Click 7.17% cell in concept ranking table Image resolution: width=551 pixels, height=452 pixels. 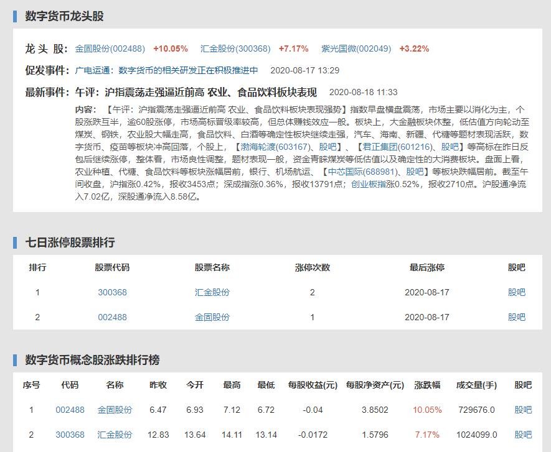[x=427, y=435]
